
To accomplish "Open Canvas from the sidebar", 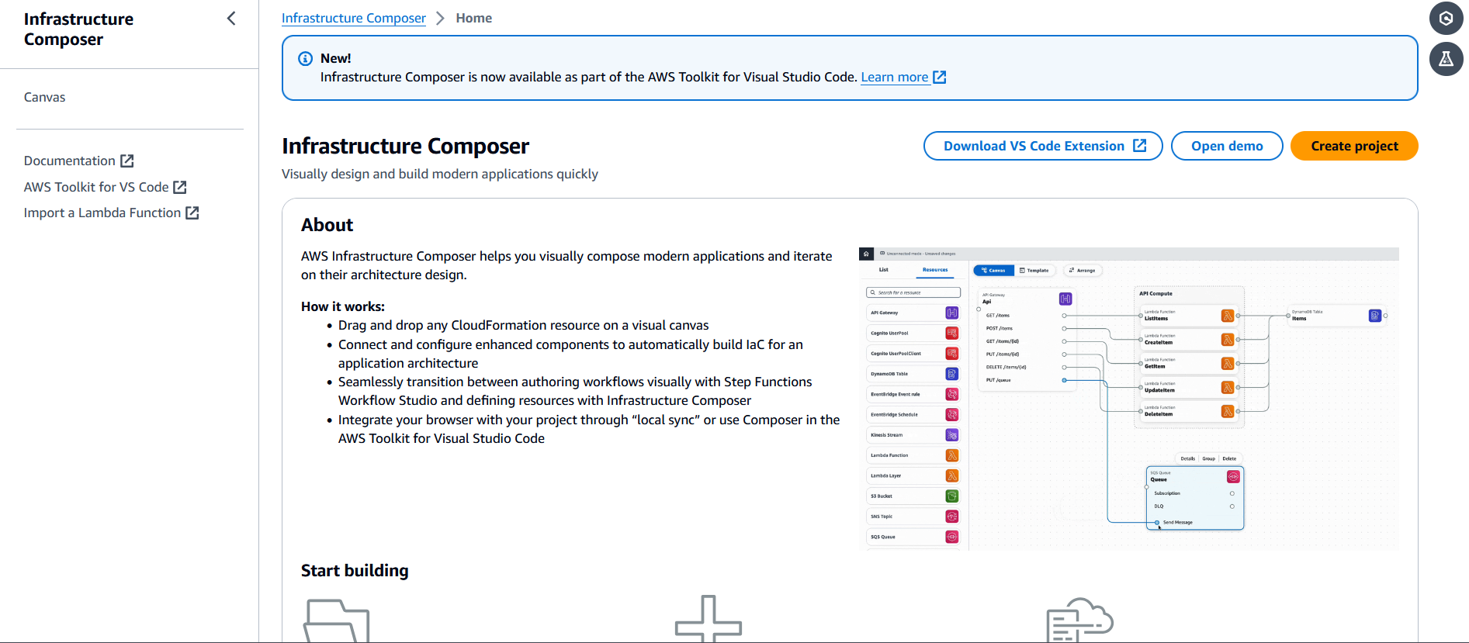I will point(44,97).
